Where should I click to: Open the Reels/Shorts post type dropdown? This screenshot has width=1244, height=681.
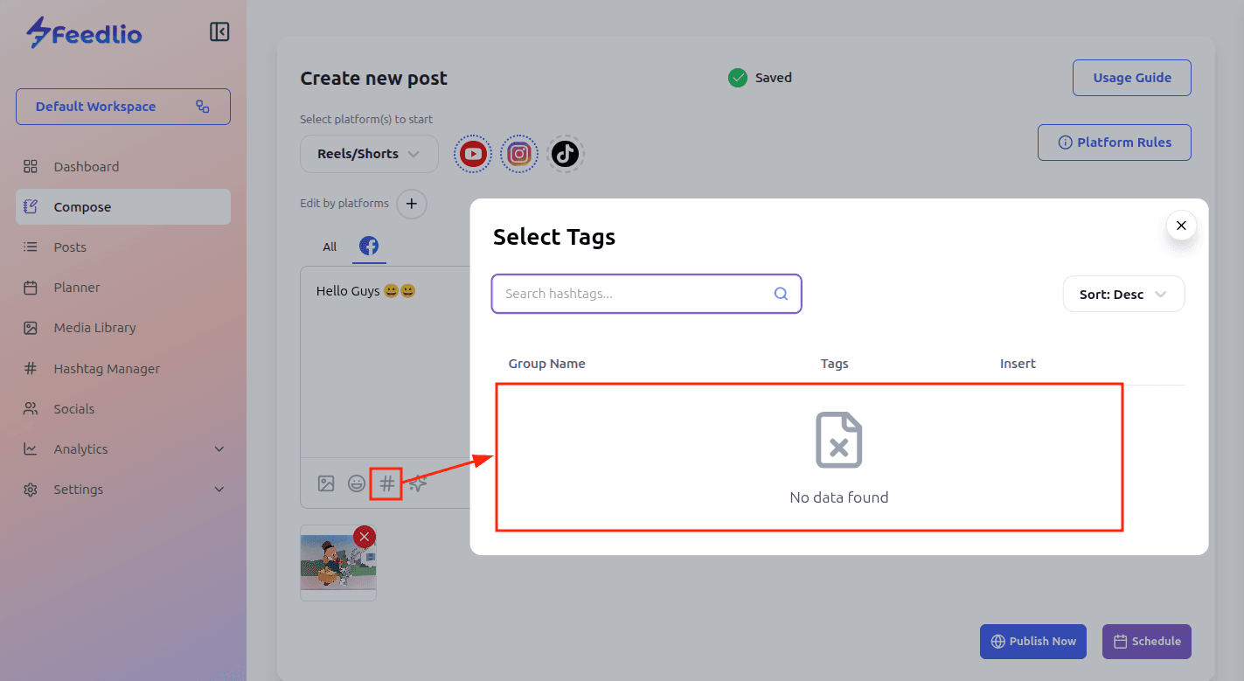369,154
